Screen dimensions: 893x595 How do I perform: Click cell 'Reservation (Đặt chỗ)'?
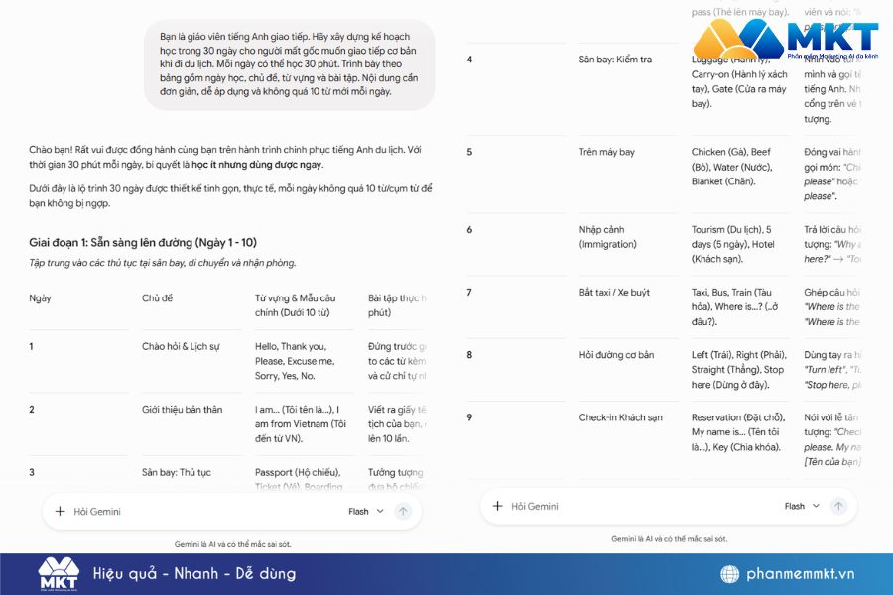click(738, 432)
